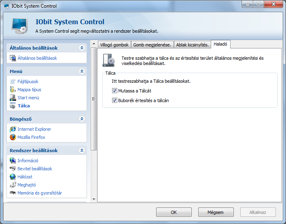Select the Haladó tab
Viewport: 286px width, 224px height.
point(220,44)
